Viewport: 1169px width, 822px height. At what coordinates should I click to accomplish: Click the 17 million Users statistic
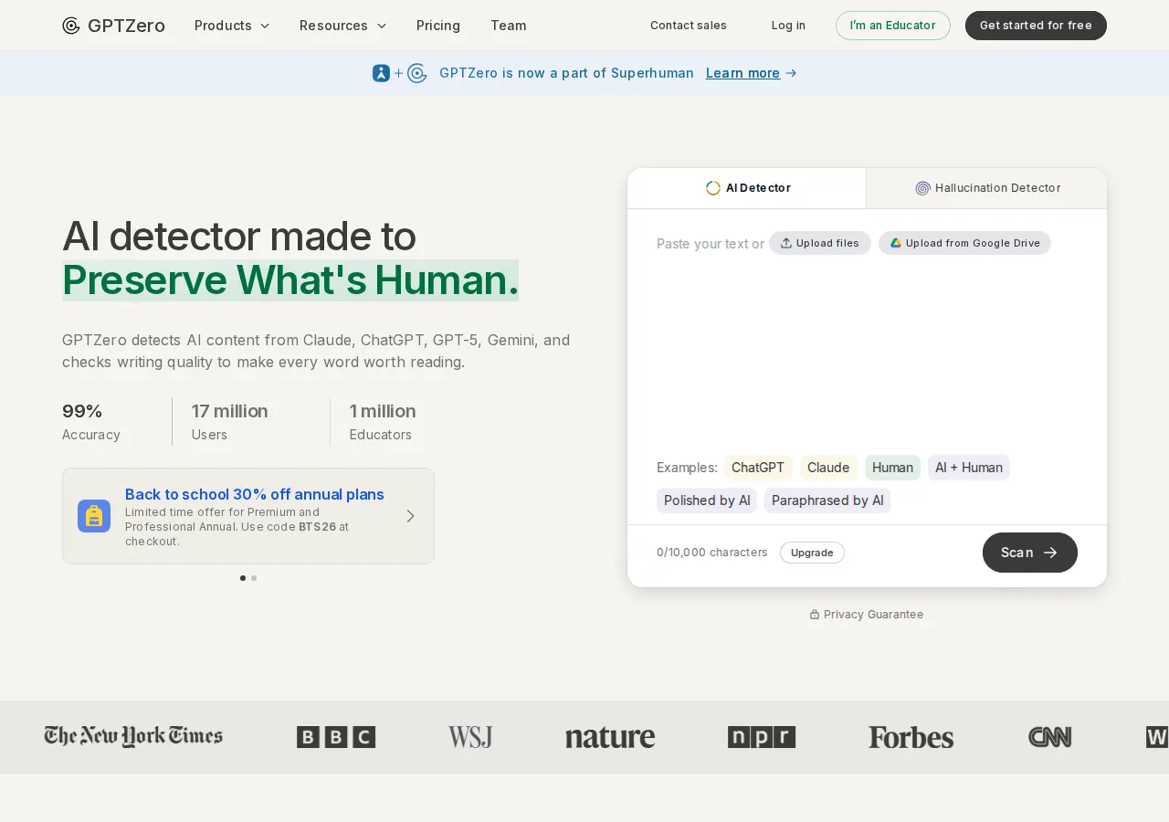(230, 422)
